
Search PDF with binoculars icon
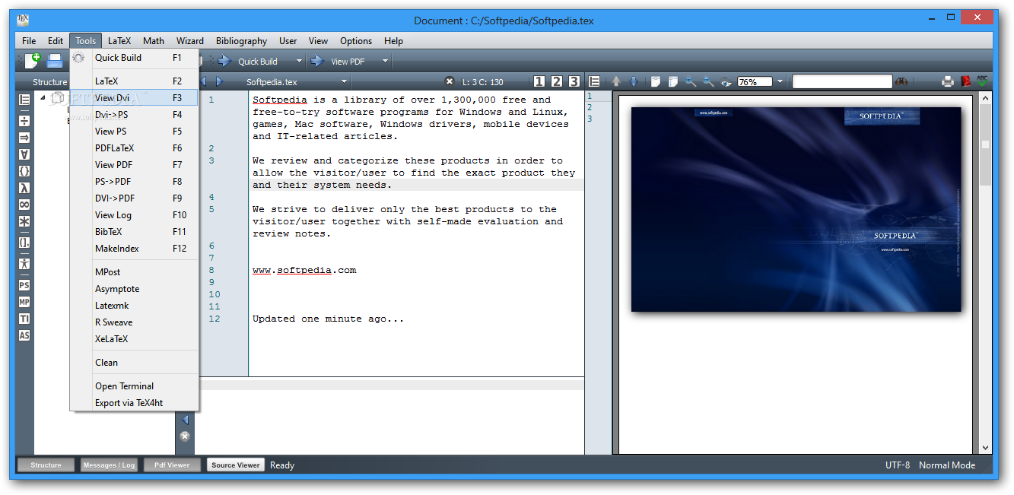(x=902, y=81)
